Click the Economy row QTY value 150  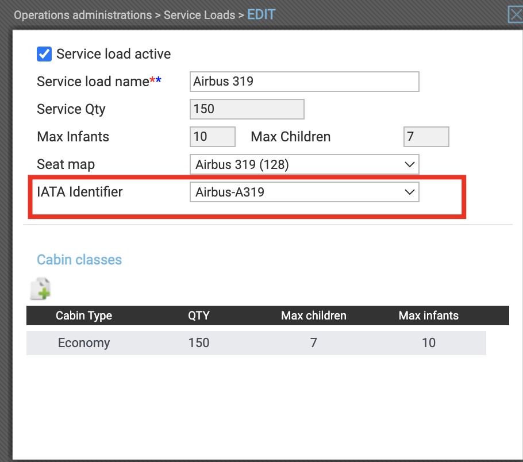click(199, 343)
